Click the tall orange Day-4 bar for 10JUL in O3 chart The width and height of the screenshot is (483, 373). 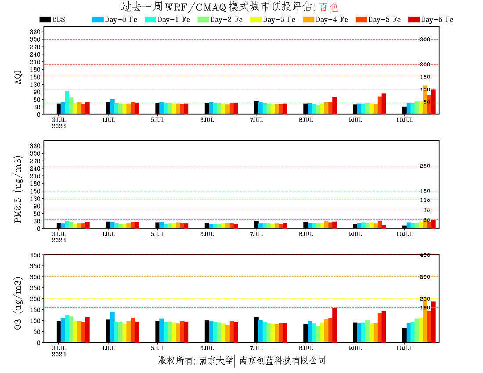(x=425, y=320)
